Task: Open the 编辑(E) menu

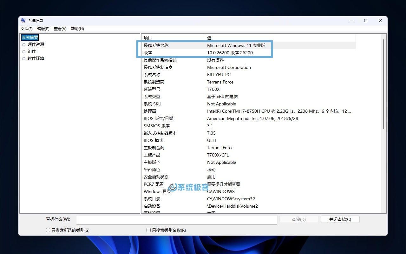Action: (43, 29)
